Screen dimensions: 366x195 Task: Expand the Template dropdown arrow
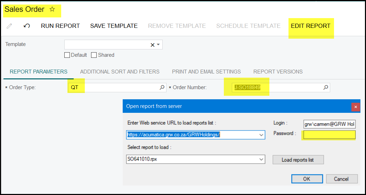tap(158, 45)
